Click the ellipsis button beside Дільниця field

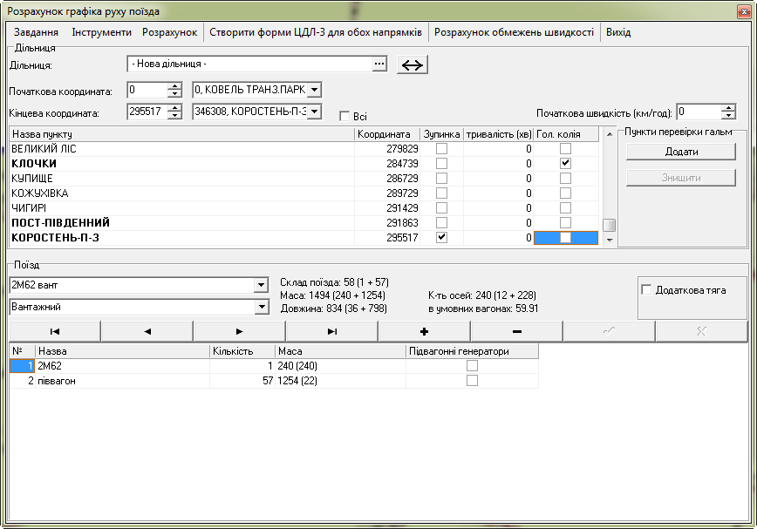pyautogui.click(x=378, y=64)
